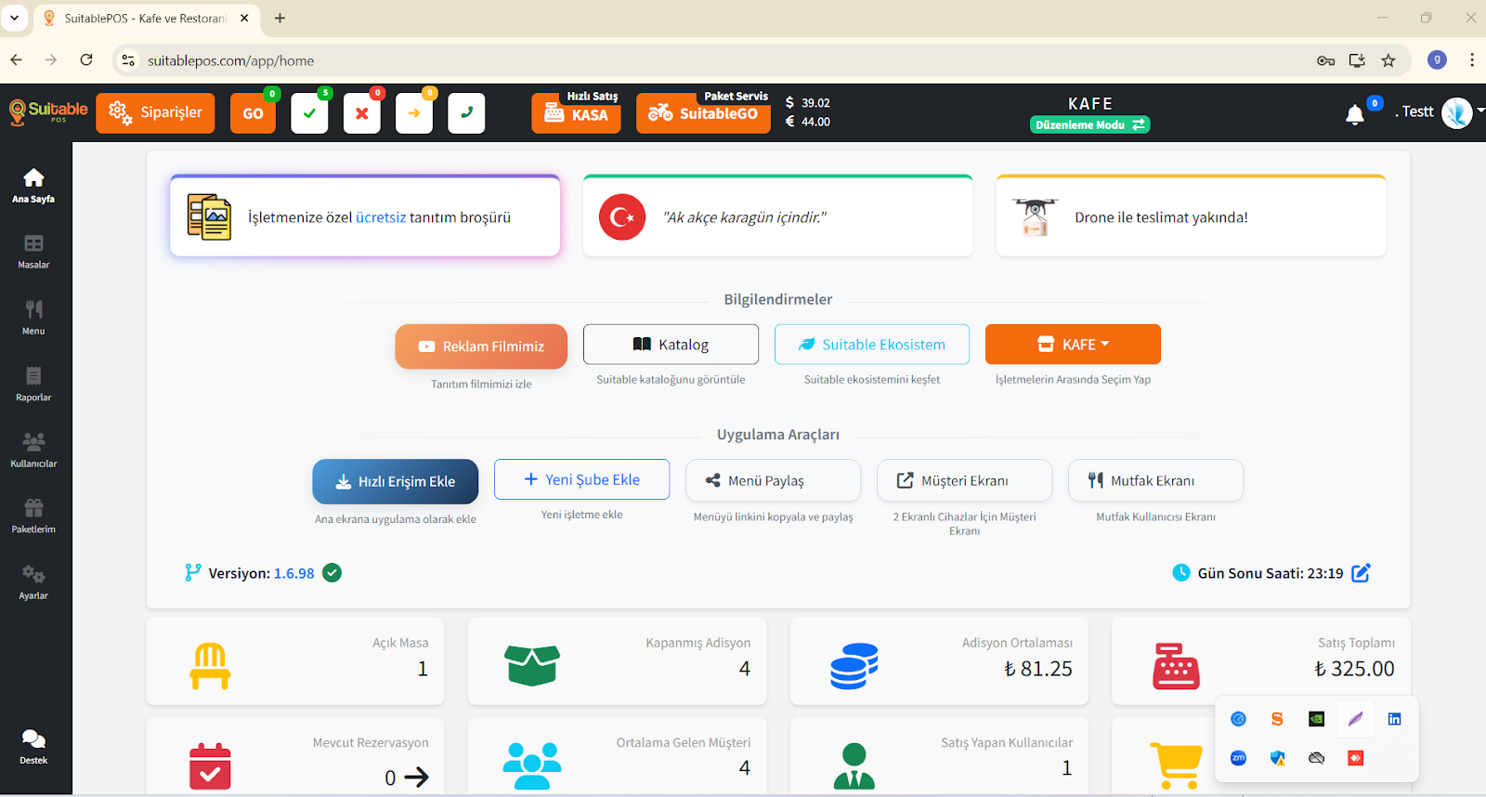Click the address bar URL
Image resolution: width=1486 pixels, height=797 pixels.
click(230, 60)
